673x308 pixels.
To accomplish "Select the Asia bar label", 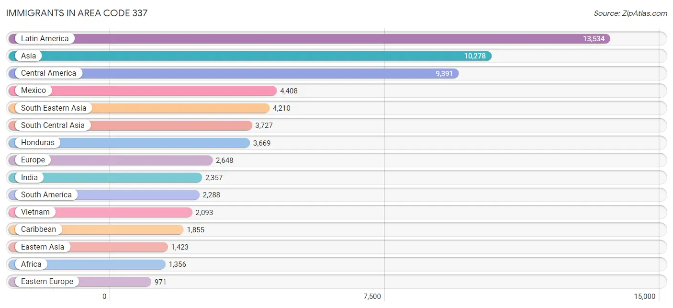I will click(28, 56).
